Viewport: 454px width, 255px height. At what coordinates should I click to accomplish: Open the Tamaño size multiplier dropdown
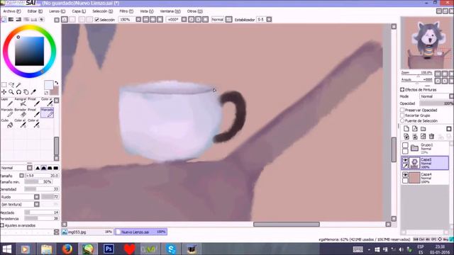click(22, 176)
